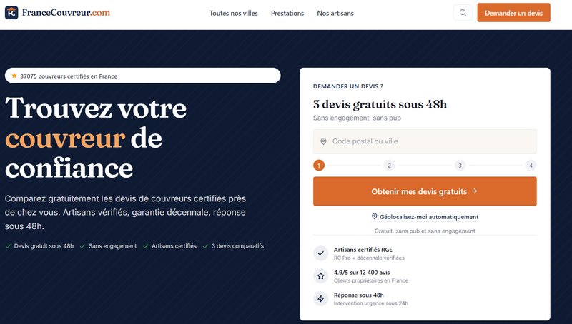Viewport: 572px width, 324px height.
Task: Click the Clients propriétaires en France text
Action: (371, 280)
